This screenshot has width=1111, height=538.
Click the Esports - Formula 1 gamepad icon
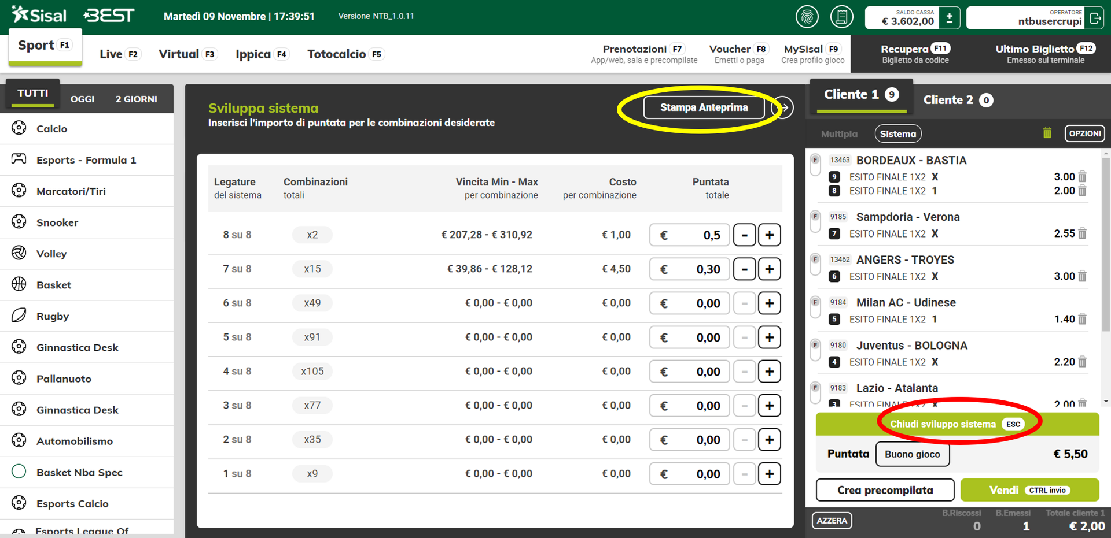coord(19,159)
